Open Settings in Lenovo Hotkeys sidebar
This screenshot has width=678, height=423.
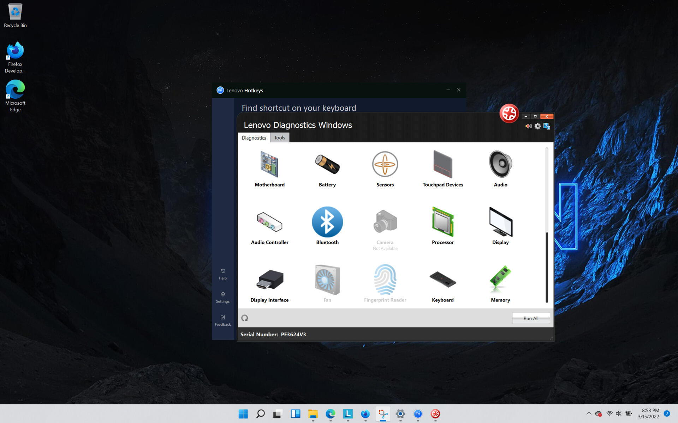pos(223,298)
